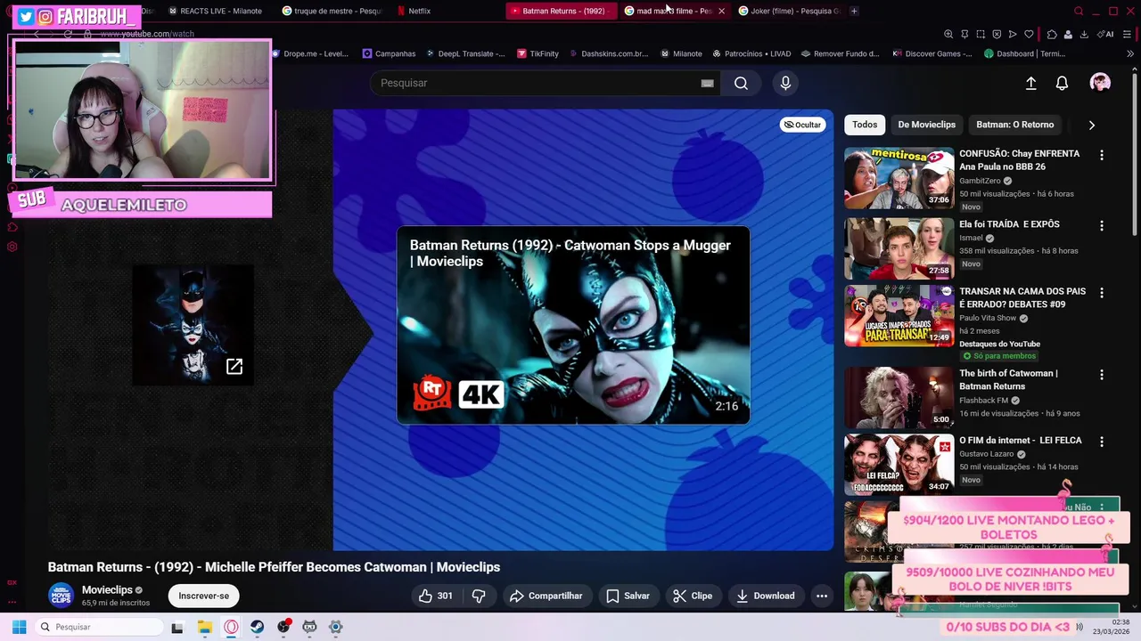Select the De Movieclips filter chip
This screenshot has width=1141, height=641.
click(x=926, y=125)
